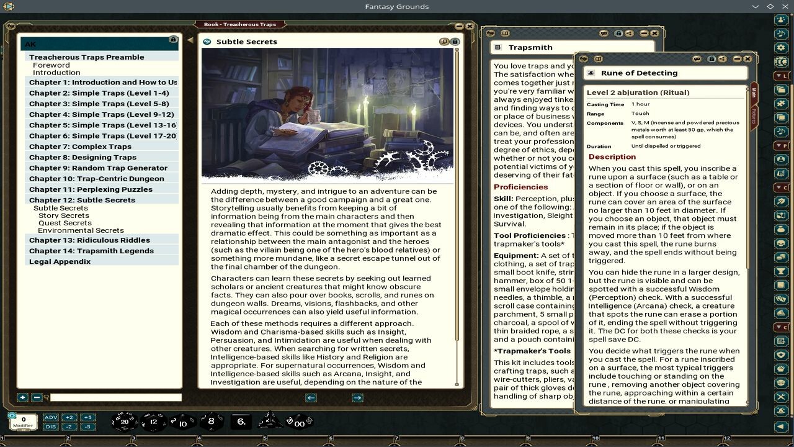This screenshot has height=447, width=794.
Task: Roll the d12 die
Action: pos(153,422)
